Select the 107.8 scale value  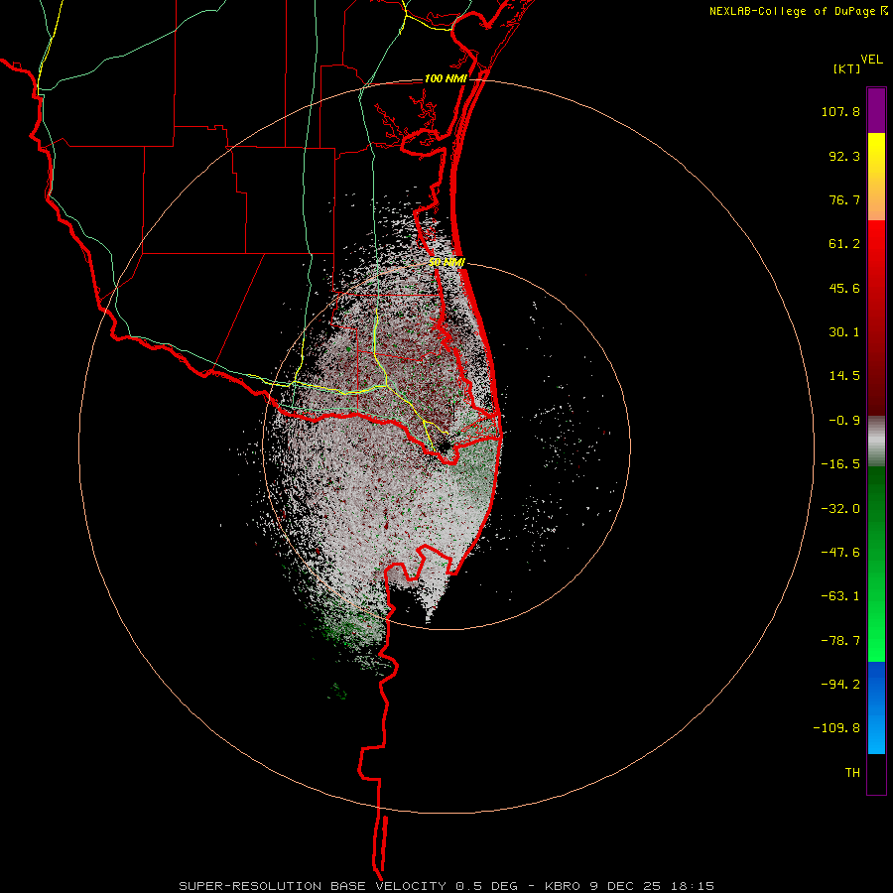[840, 111]
